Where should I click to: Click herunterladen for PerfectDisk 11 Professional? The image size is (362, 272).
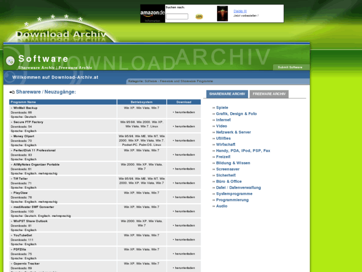pyautogui.click(x=185, y=155)
